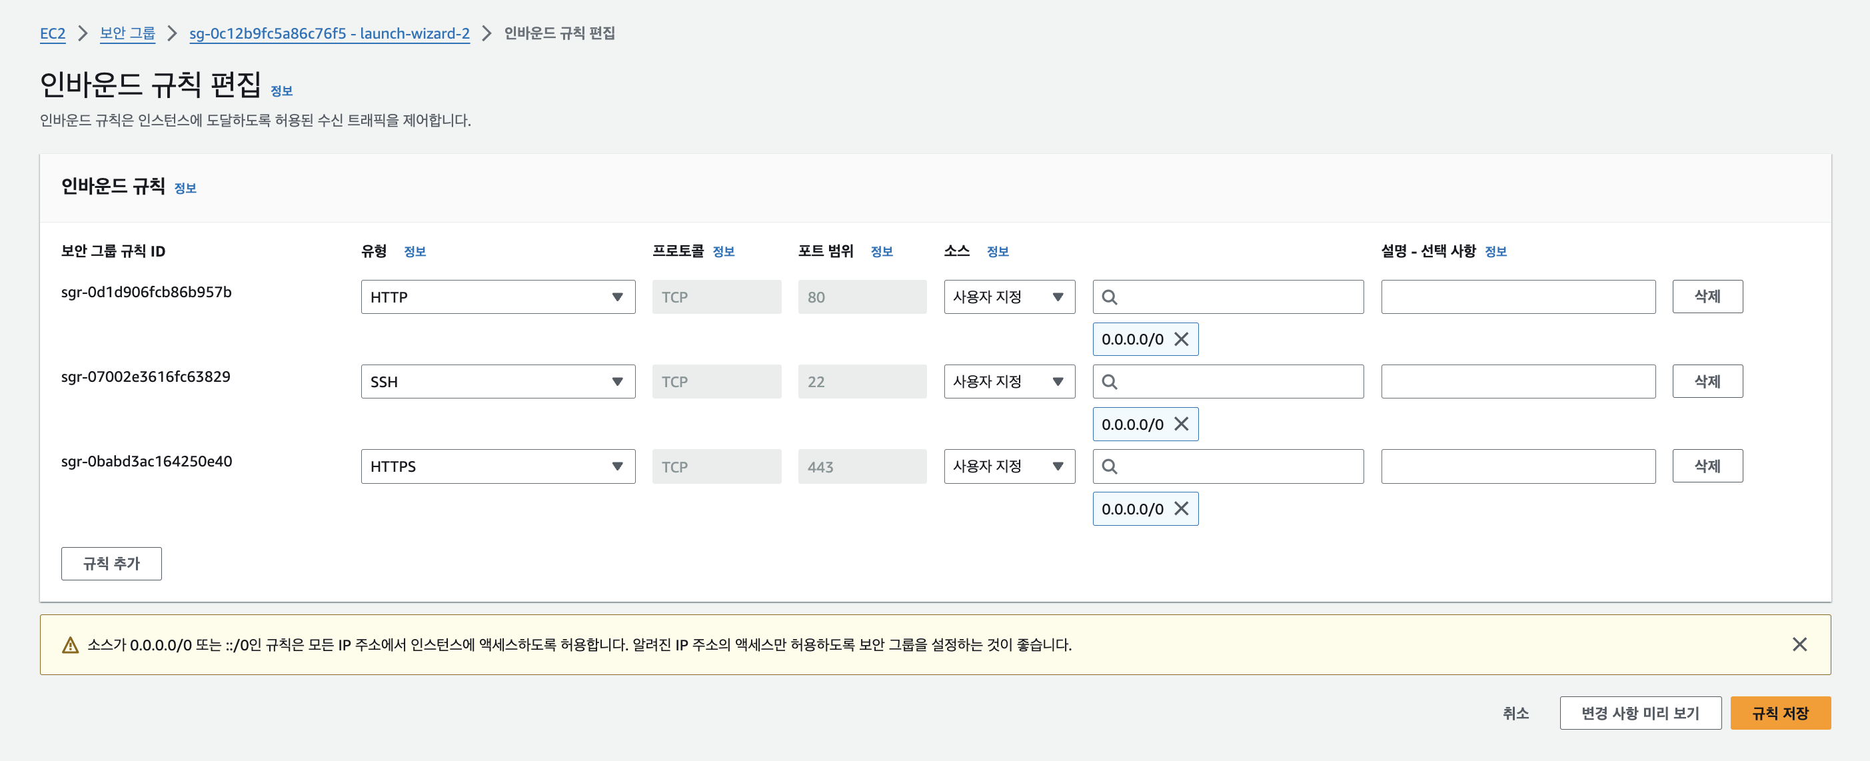
Task: Open sg-0c12b9fc5a86c76f5 launch-wizard-2 breadcrumb
Action: click(x=329, y=33)
